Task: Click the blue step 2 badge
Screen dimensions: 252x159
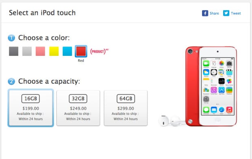Action: tap(11, 81)
